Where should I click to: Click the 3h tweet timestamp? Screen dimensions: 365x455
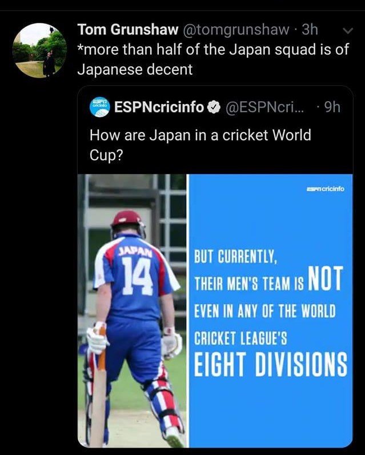[x=309, y=29]
